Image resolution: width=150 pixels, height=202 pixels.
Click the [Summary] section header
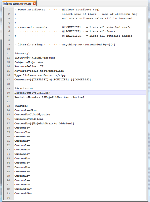coord(22,53)
